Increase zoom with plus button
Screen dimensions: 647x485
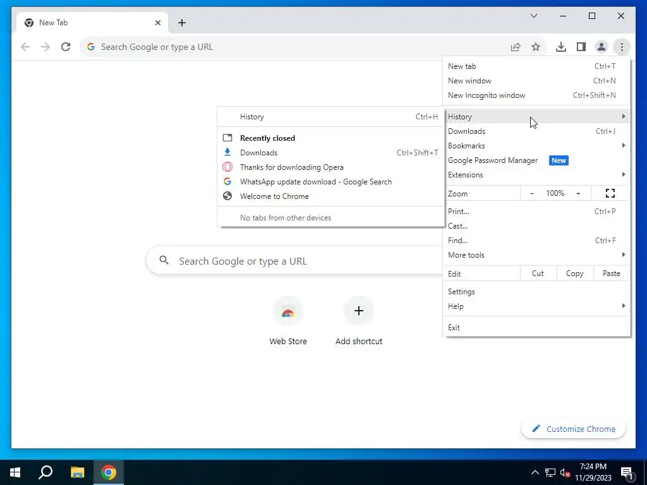point(578,193)
